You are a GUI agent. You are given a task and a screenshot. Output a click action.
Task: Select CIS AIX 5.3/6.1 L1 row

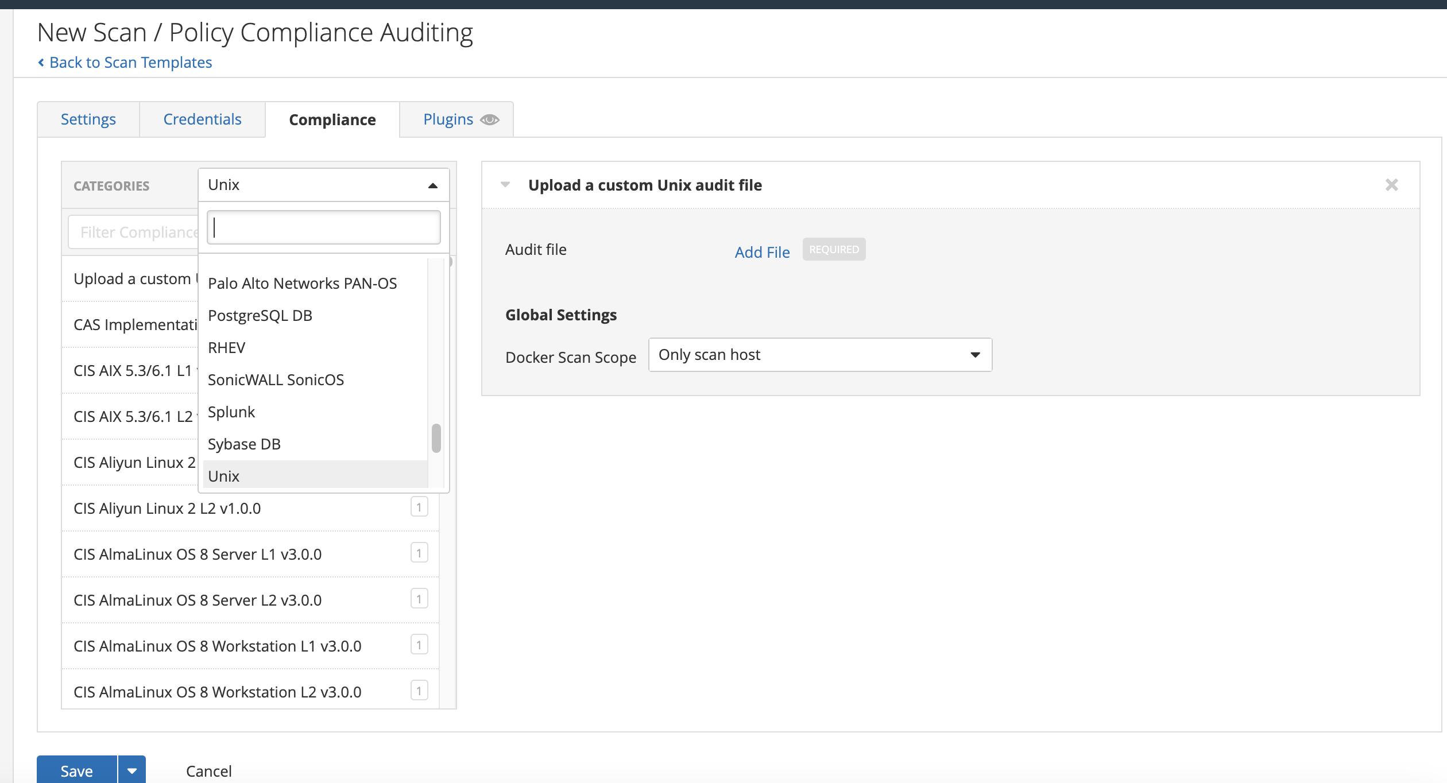pyautogui.click(x=130, y=370)
